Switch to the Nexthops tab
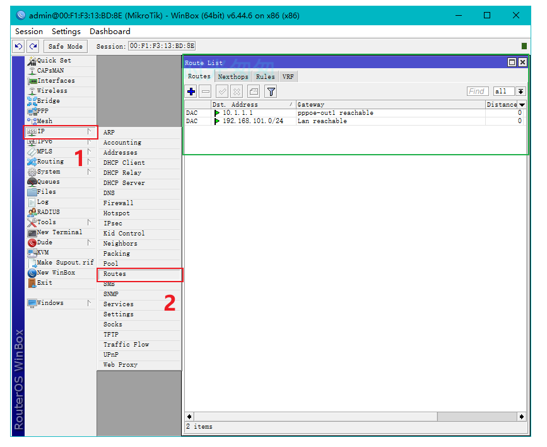547x447 pixels. coord(233,76)
